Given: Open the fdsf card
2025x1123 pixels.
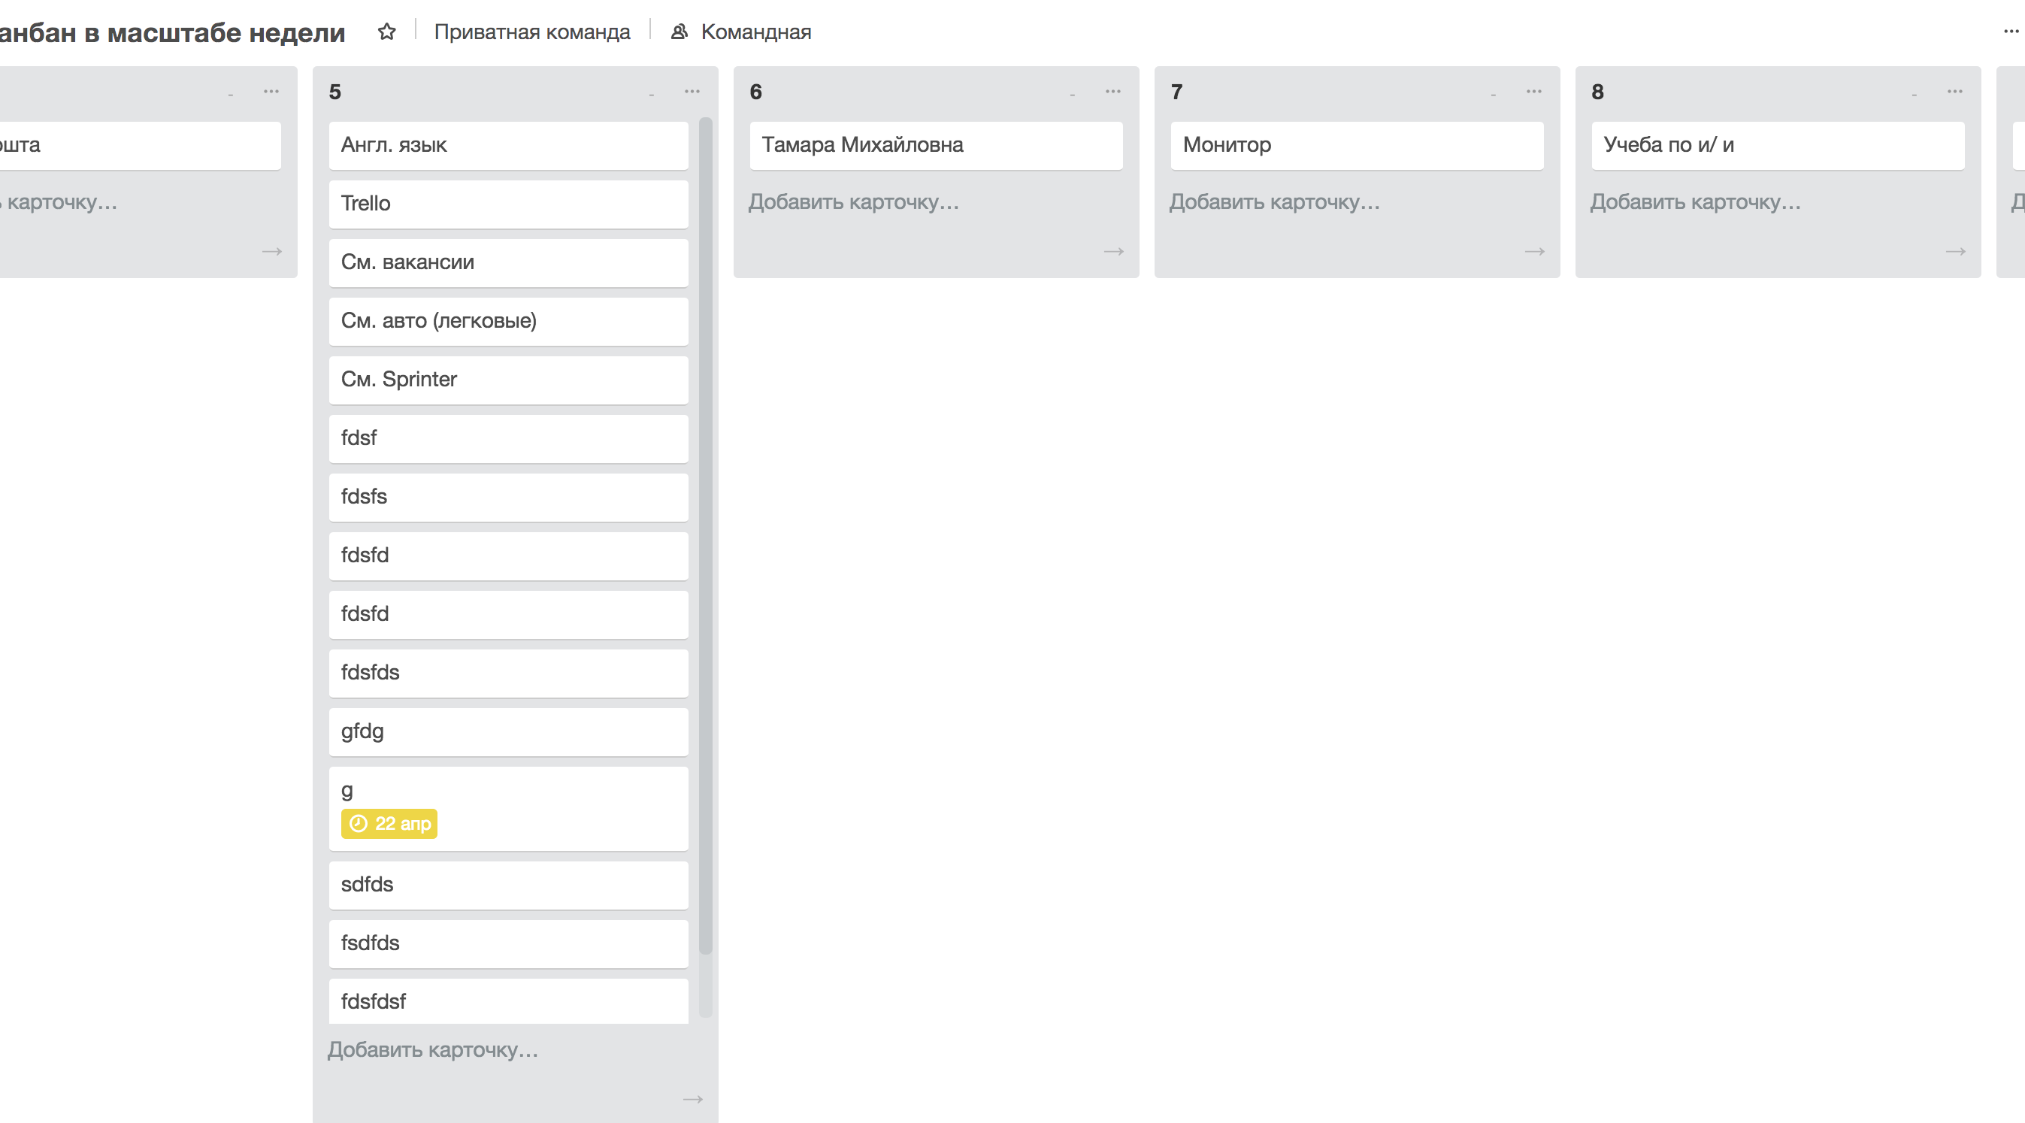Looking at the screenshot, I should 509,438.
